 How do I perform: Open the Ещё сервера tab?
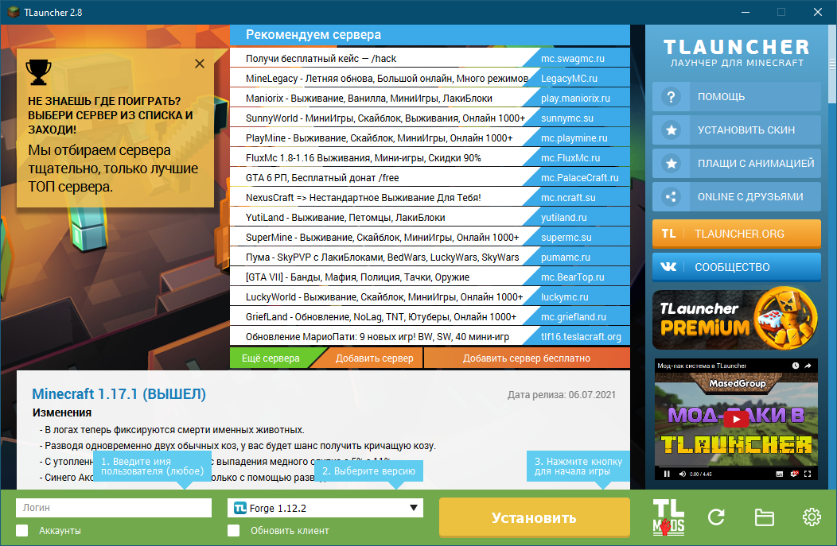pos(271,358)
